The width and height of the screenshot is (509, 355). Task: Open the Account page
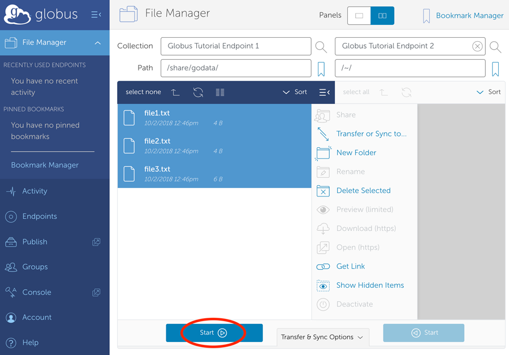(x=36, y=317)
